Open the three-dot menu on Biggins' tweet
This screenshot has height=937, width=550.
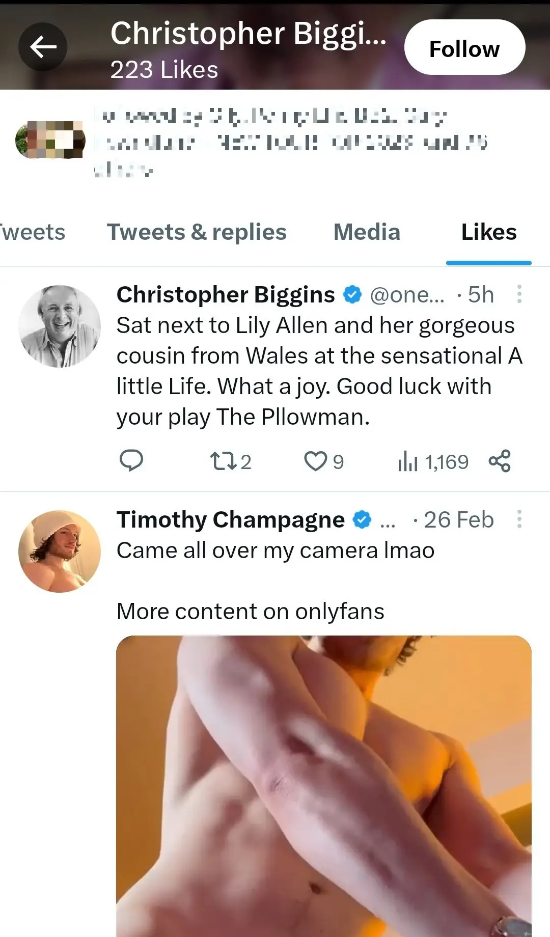pyautogui.click(x=520, y=295)
